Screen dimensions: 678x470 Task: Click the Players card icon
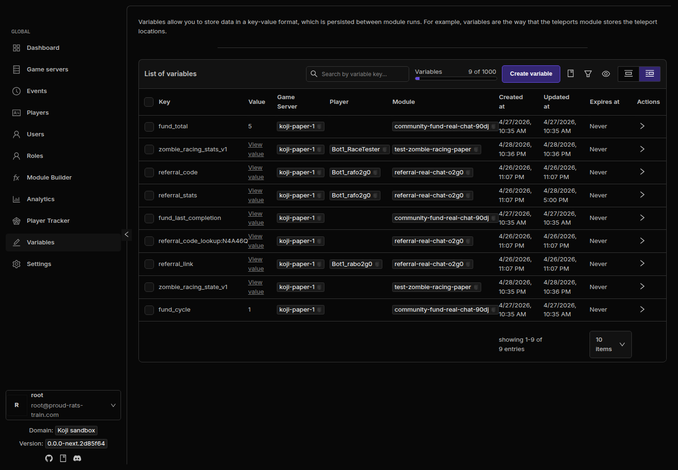pos(16,113)
